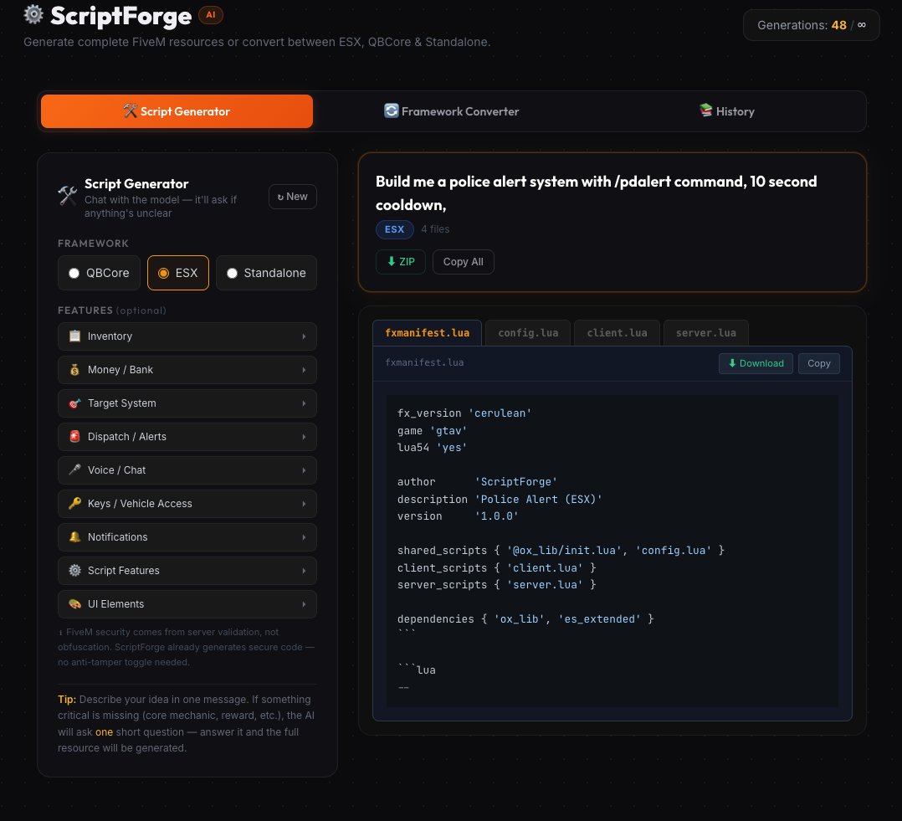This screenshot has width=902, height=821.
Task: Click the '4 files' label
Action: click(435, 229)
